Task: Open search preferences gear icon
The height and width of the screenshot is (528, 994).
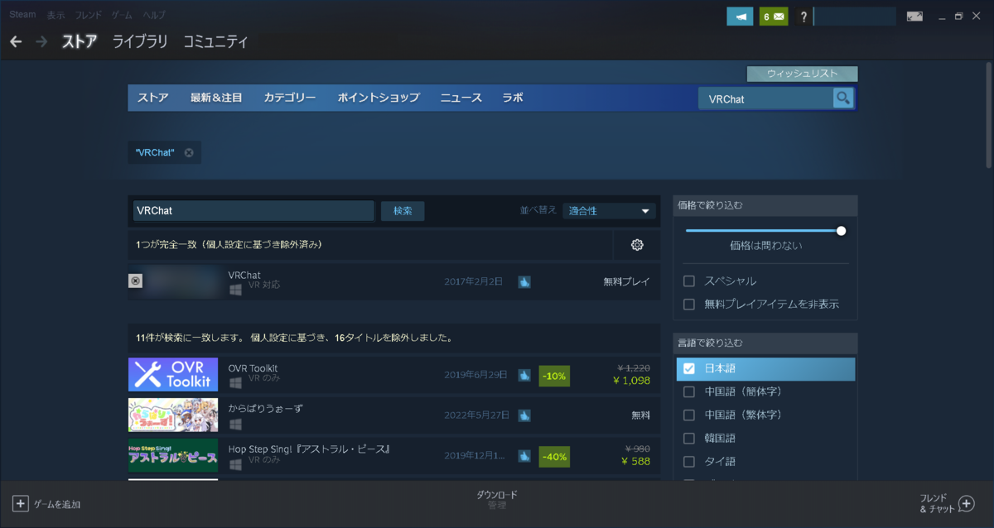Action: coord(637,245)
